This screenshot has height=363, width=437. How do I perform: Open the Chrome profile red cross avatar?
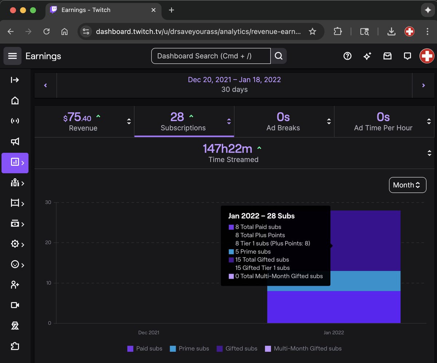click(409, 32)
